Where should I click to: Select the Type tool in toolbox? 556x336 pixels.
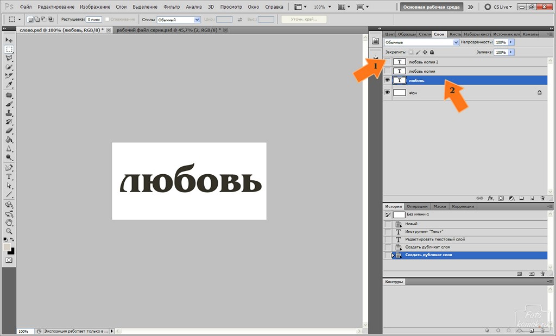[9, 176]
